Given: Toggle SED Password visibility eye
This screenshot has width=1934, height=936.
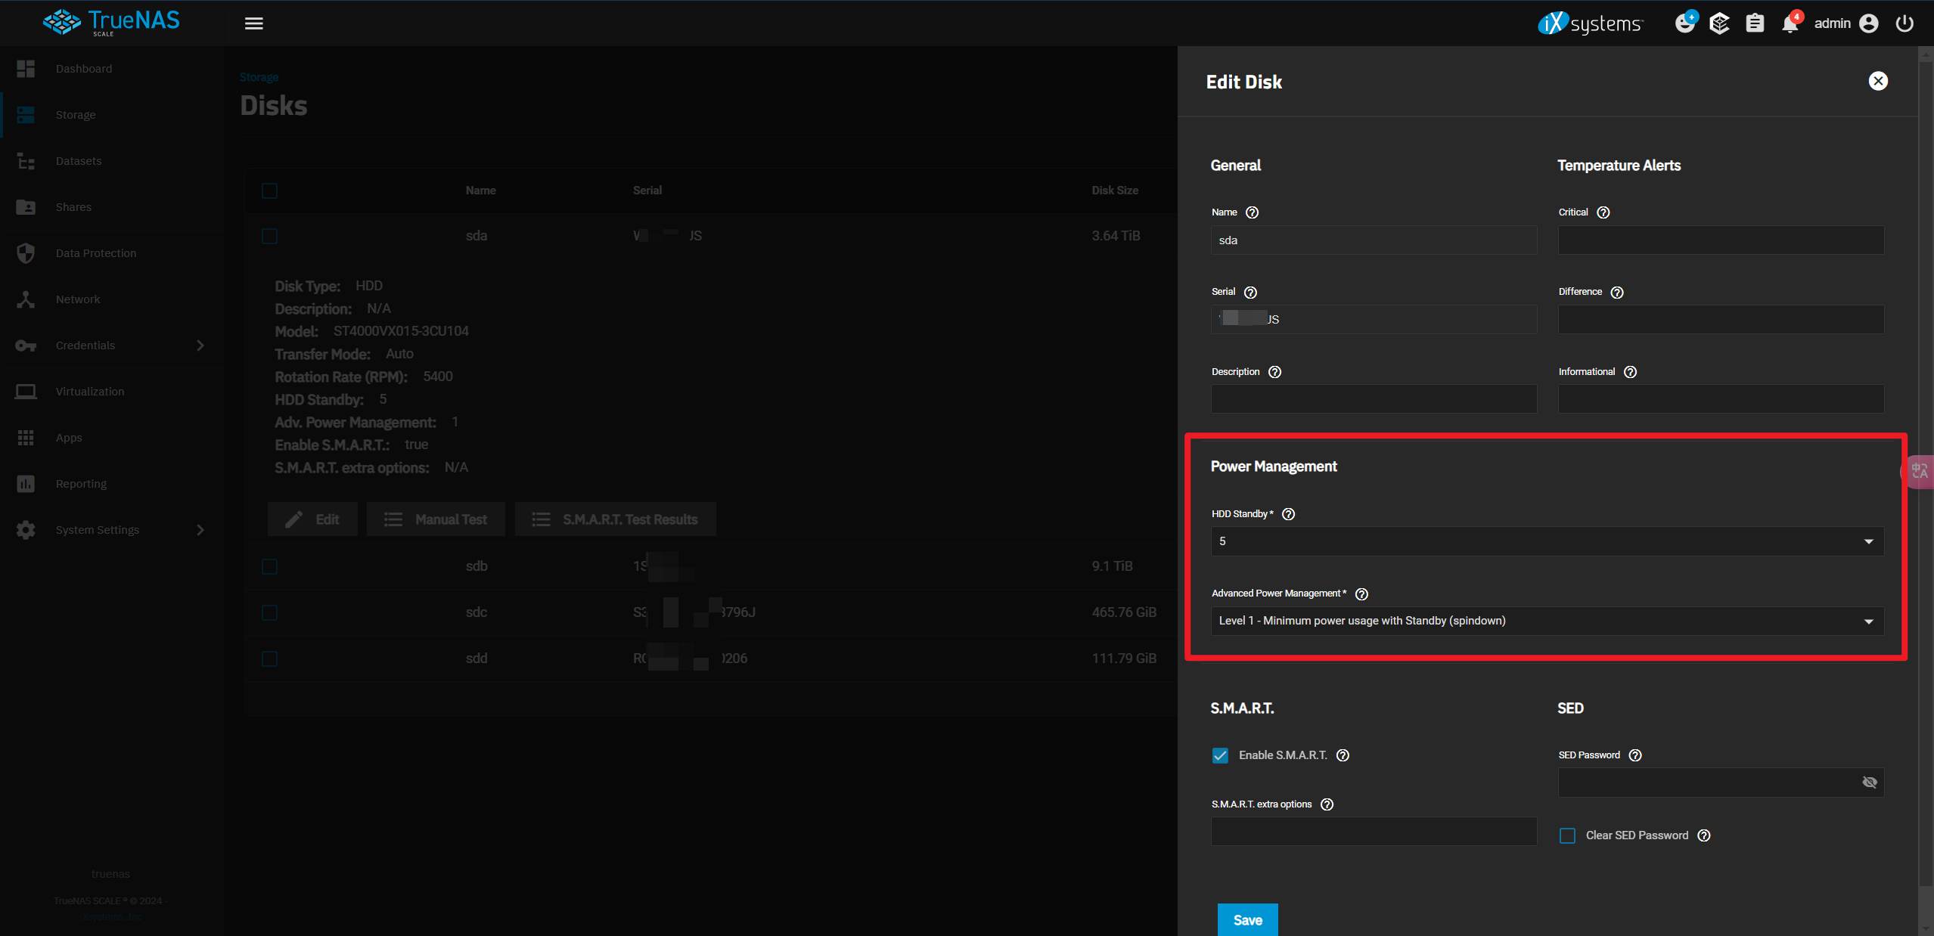Looking at the screenshot, I should coord(1870,783).
